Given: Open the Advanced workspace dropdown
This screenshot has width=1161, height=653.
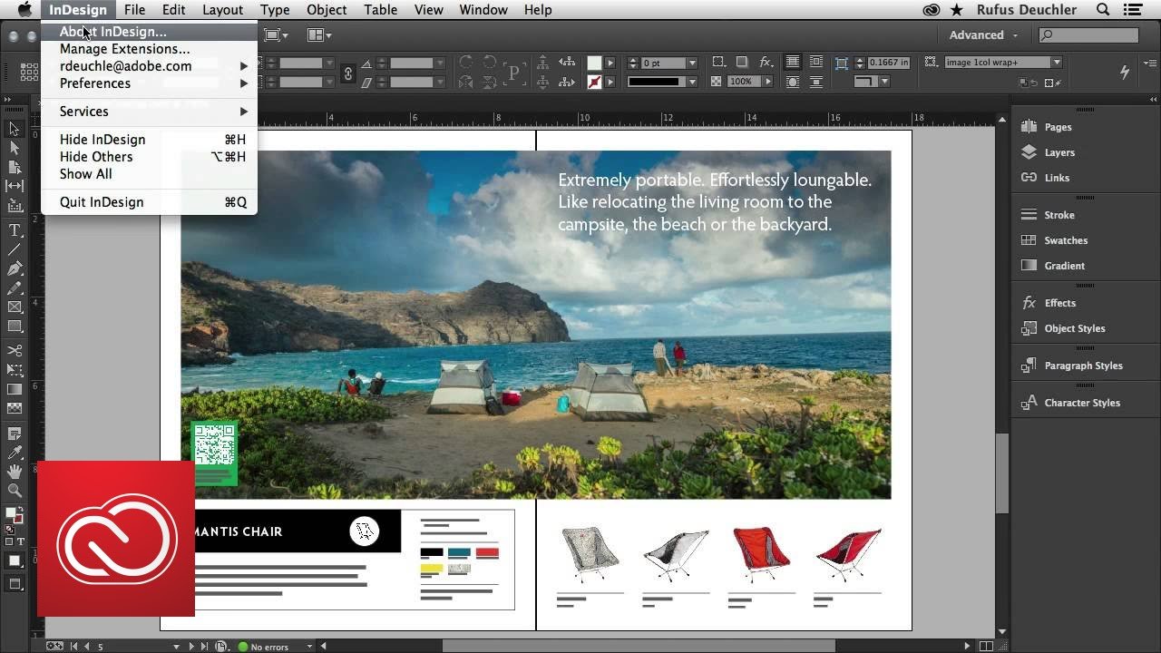Looking at the screenshot, I should point(983,35).
